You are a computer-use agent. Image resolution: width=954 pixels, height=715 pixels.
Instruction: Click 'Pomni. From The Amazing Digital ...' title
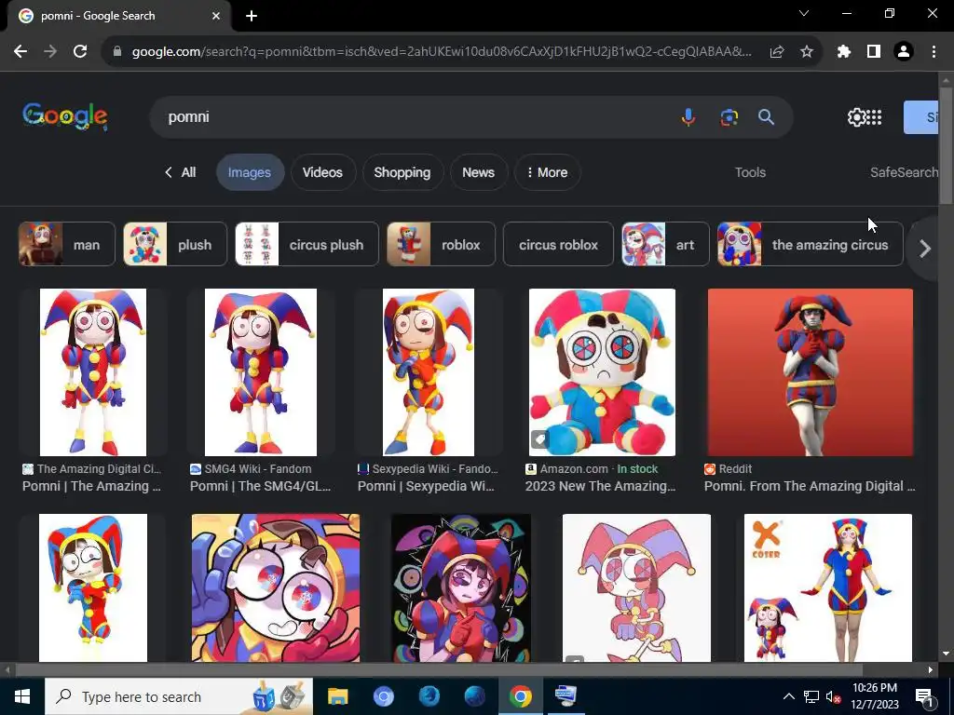click(x=810, y=486)
